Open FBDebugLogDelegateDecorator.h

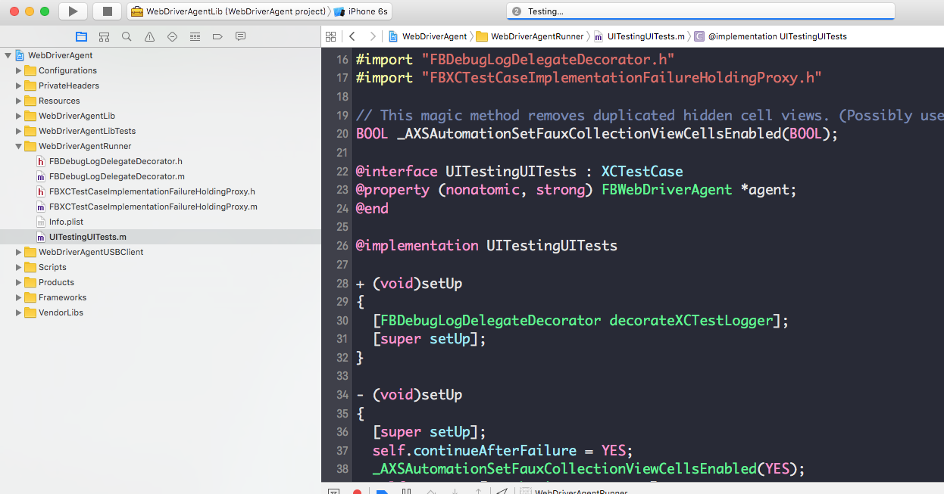(116, 161)
